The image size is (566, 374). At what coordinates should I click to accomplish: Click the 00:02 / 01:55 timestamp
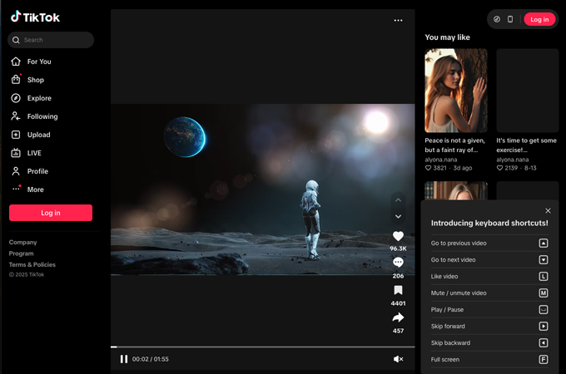click(x=150, y=359)
